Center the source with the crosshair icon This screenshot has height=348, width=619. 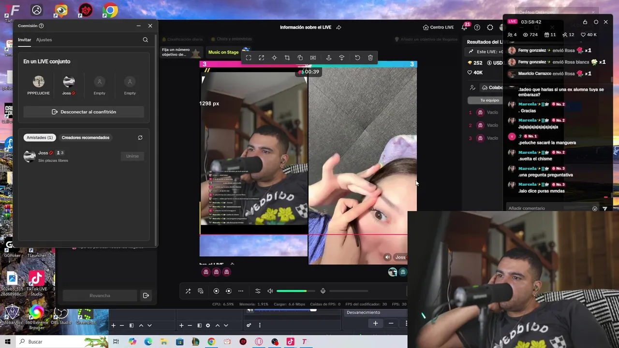[274, 58]
